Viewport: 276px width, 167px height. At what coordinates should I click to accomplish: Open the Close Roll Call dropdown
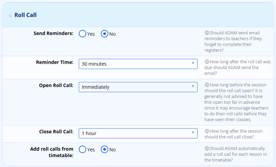pos(138,133)
